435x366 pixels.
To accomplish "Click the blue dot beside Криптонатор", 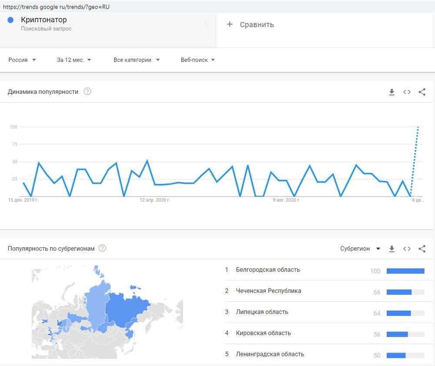I will 11,20.
